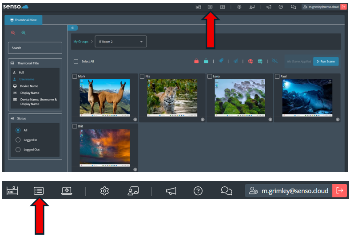Viewport: 350px width, 236px height.
Task: Check the box for Nia's device
Action: [x=142, y=77]
